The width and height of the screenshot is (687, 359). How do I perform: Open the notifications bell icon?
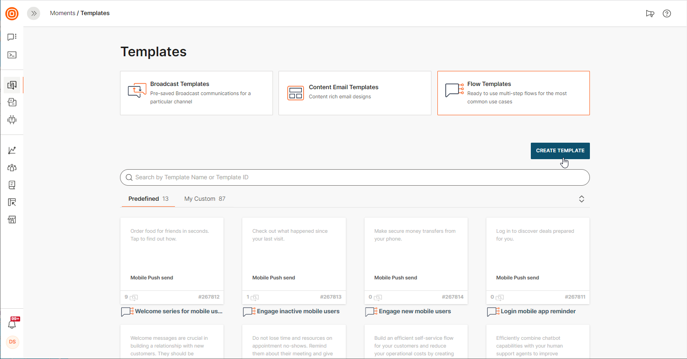12,324
